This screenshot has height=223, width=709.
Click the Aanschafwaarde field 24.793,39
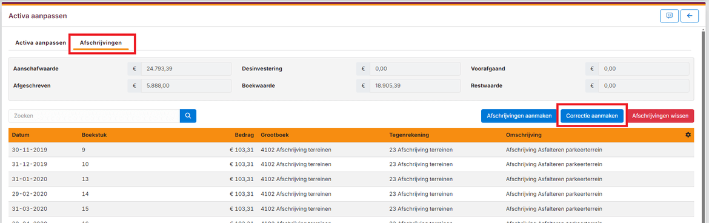[186, 69]
